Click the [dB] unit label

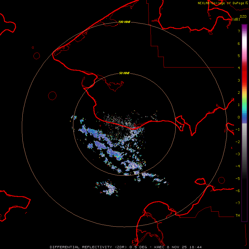tap(236, 19)
